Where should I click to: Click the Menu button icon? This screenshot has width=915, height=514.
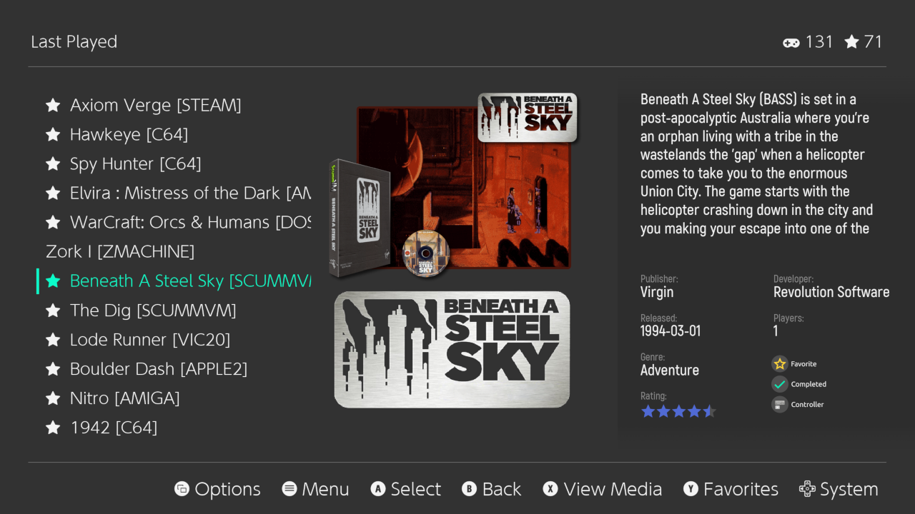(290, 489)
